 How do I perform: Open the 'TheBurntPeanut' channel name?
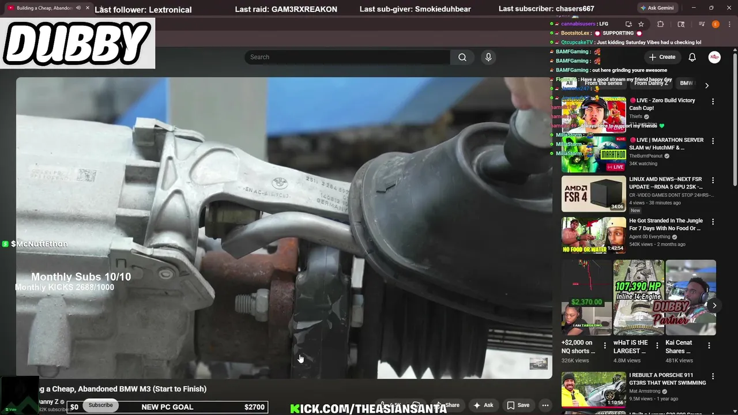point(646,156)
